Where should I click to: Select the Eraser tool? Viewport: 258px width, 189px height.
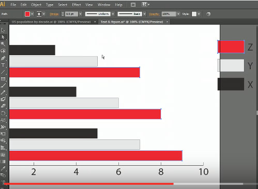click(x=3, y=106)
